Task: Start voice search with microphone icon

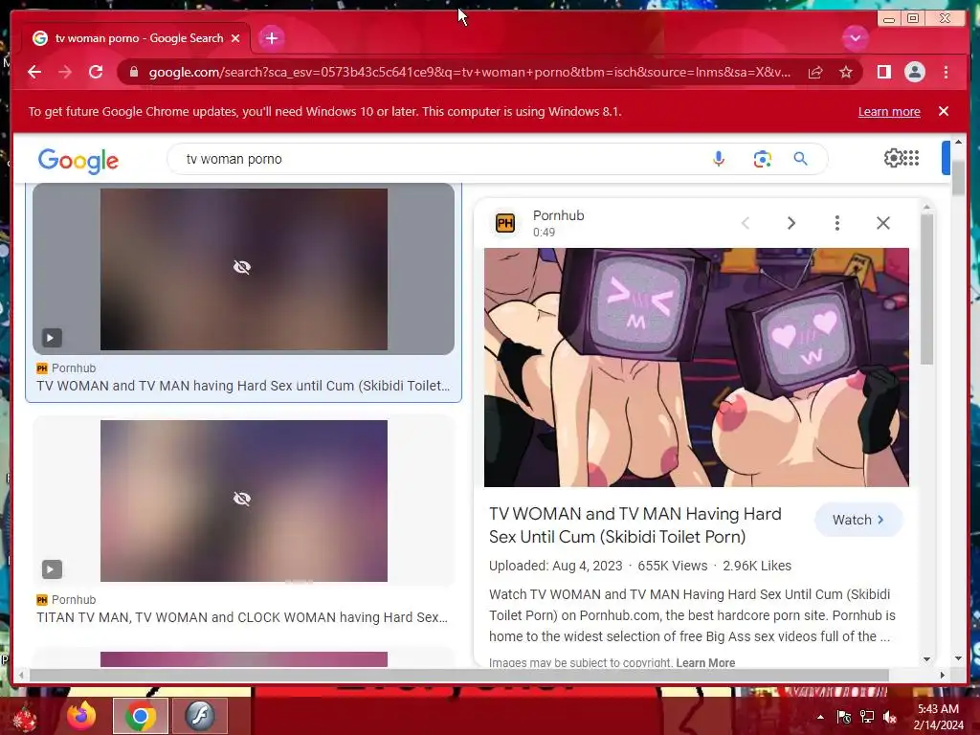Action: tap(719, 159)
